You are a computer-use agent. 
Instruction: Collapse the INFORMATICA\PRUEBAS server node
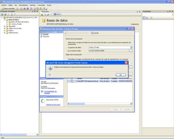[2, 18]
